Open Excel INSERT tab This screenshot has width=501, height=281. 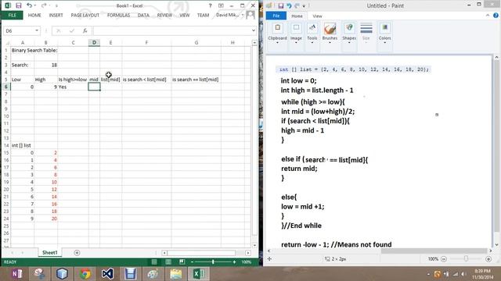[56, 16]
